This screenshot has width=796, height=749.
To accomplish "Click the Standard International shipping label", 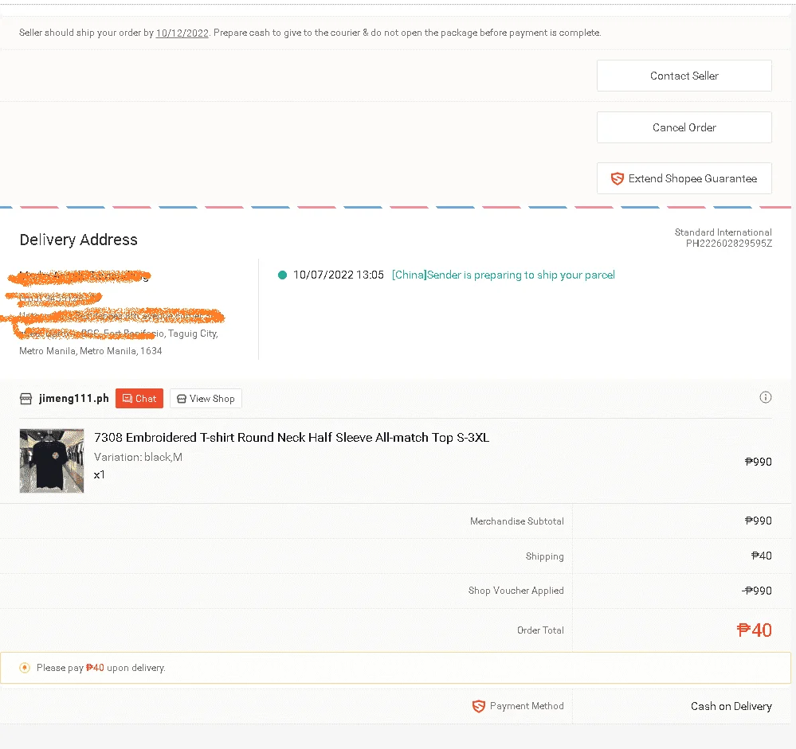I will point(723,232).
